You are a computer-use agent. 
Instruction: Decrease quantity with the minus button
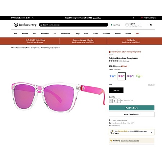pyautogui.click(x=111, y=101)
